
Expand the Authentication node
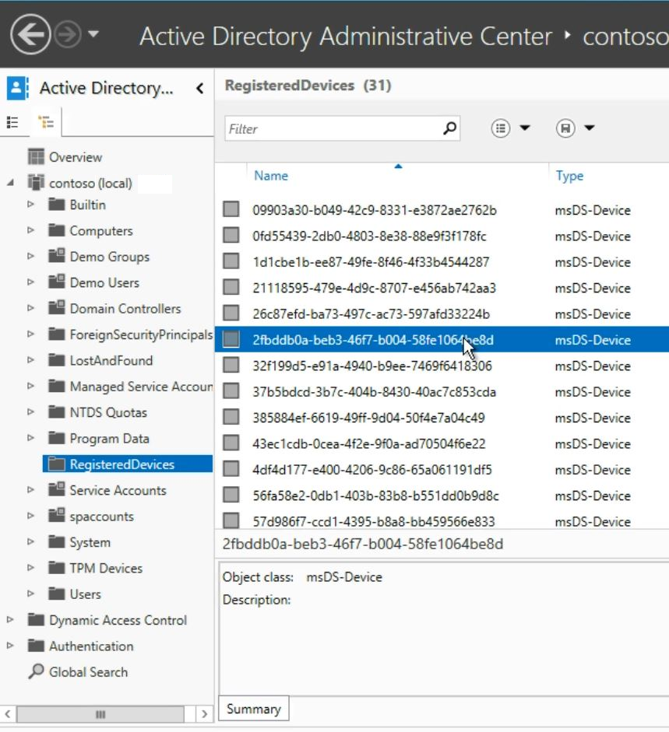point(10,646)
